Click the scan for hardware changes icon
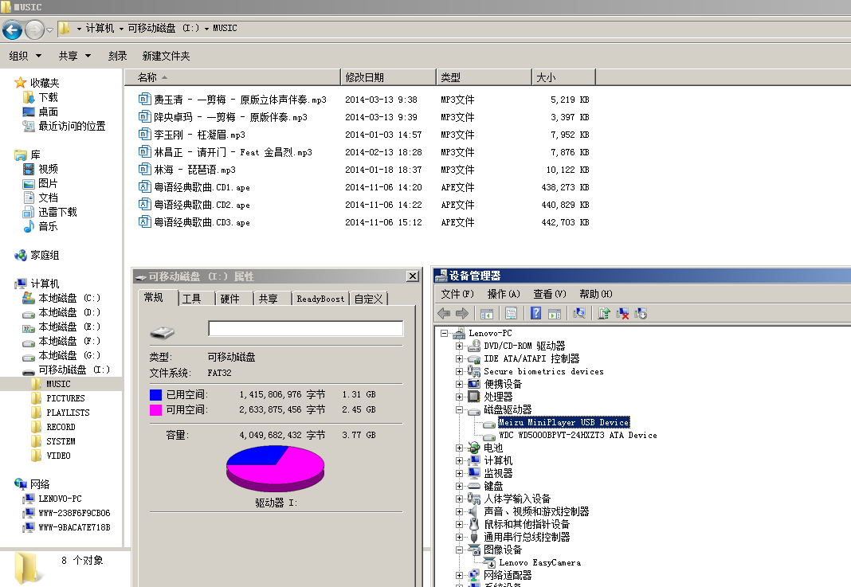 point(579,313)
